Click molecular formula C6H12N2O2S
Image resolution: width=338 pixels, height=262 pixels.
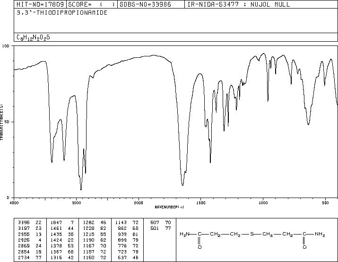[x=33, y=37]
